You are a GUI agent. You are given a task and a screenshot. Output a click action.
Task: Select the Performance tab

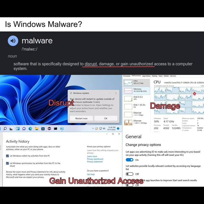pyautogui.click(x=136, y=76)
